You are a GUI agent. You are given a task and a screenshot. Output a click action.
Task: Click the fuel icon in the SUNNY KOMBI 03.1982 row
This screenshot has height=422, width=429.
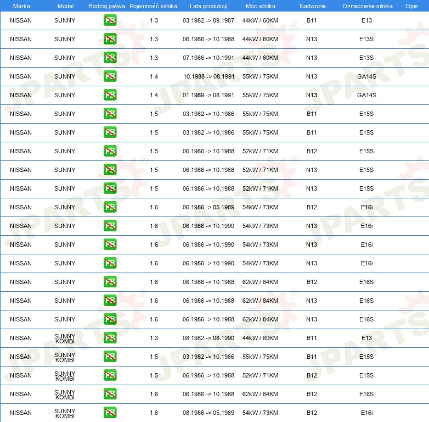[x=110, y=356]
